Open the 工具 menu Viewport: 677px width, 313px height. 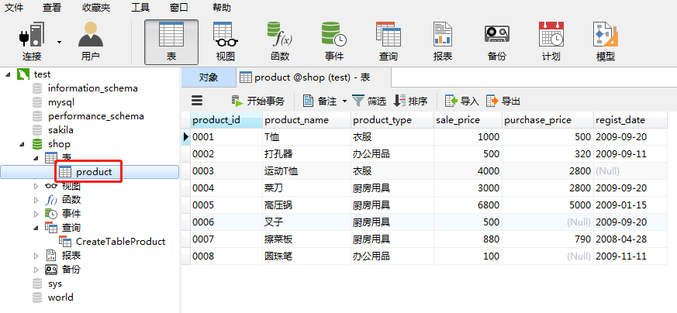(140, 7)
